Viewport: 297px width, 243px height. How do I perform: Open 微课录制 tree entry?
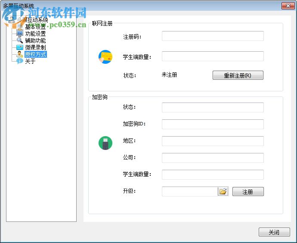[x=35, y=47]
